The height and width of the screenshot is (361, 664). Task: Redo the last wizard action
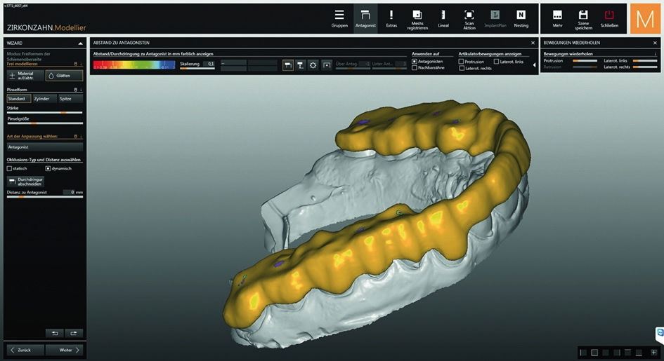point(74,333)
